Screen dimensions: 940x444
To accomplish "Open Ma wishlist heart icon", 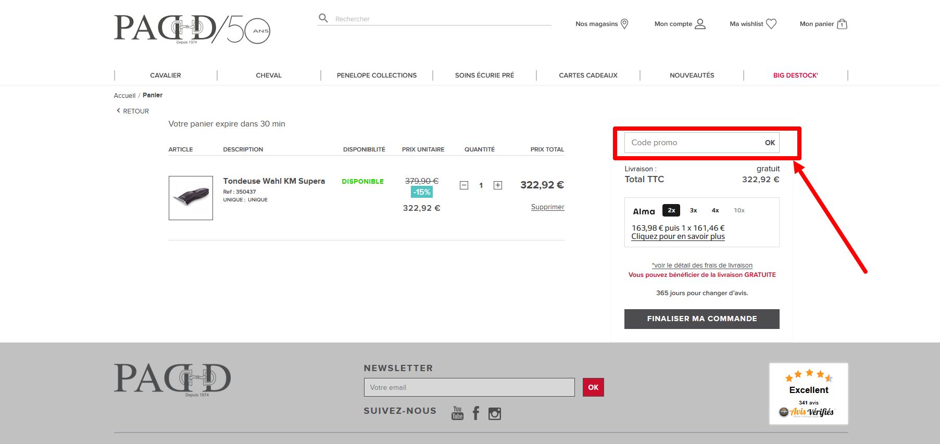I will 771,24.
